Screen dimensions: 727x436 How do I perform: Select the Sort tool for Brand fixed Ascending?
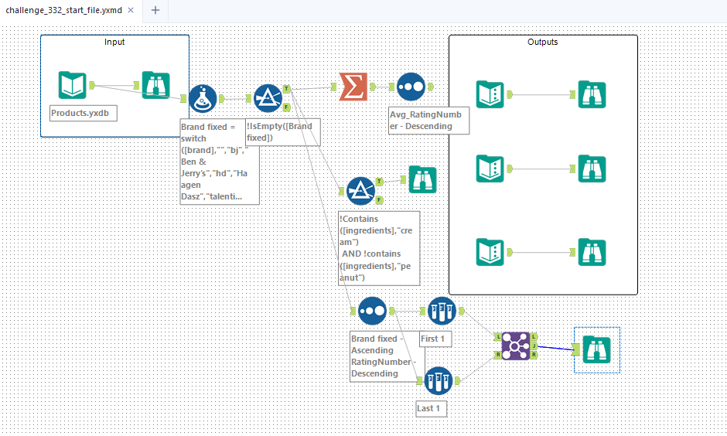(x=372, y=311)
